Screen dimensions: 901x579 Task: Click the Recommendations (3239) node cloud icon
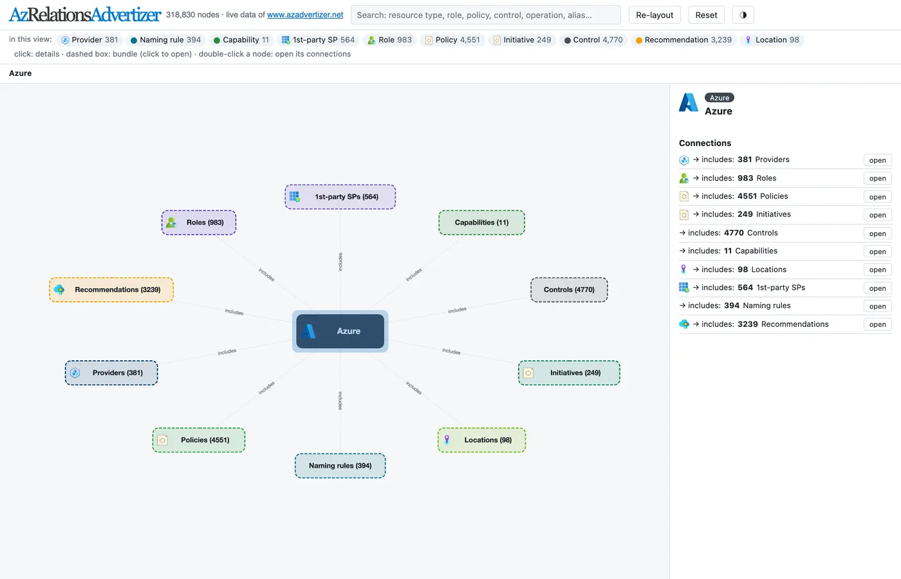59,289
